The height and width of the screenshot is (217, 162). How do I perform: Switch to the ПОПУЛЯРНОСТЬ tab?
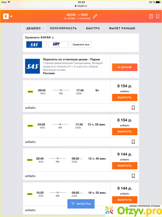(x=63, y=28)
